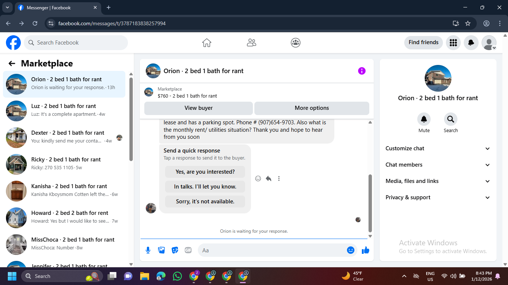508x285 pixels.
Task: Expand the Privacy & support section
Action: (438, 197)
